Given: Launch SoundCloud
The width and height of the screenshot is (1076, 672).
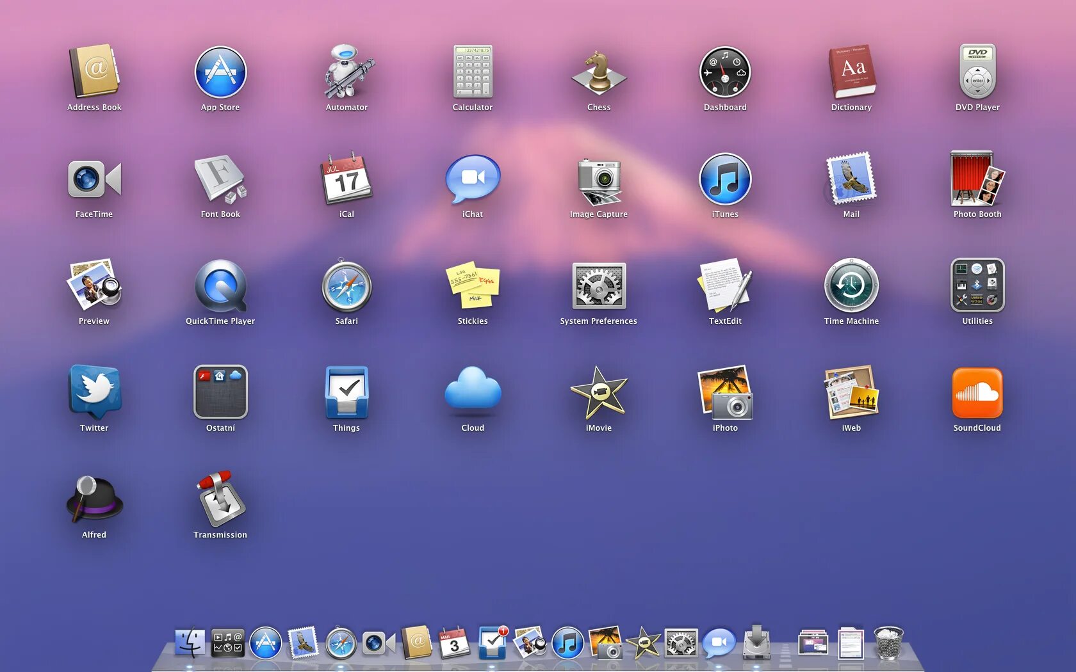Looking at the screenshot, I should [977, 392].
